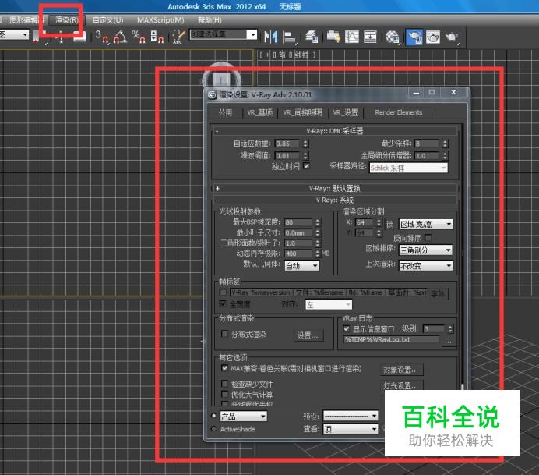
Task: Click the VRay log level stepper arrows
Action: 450,329
